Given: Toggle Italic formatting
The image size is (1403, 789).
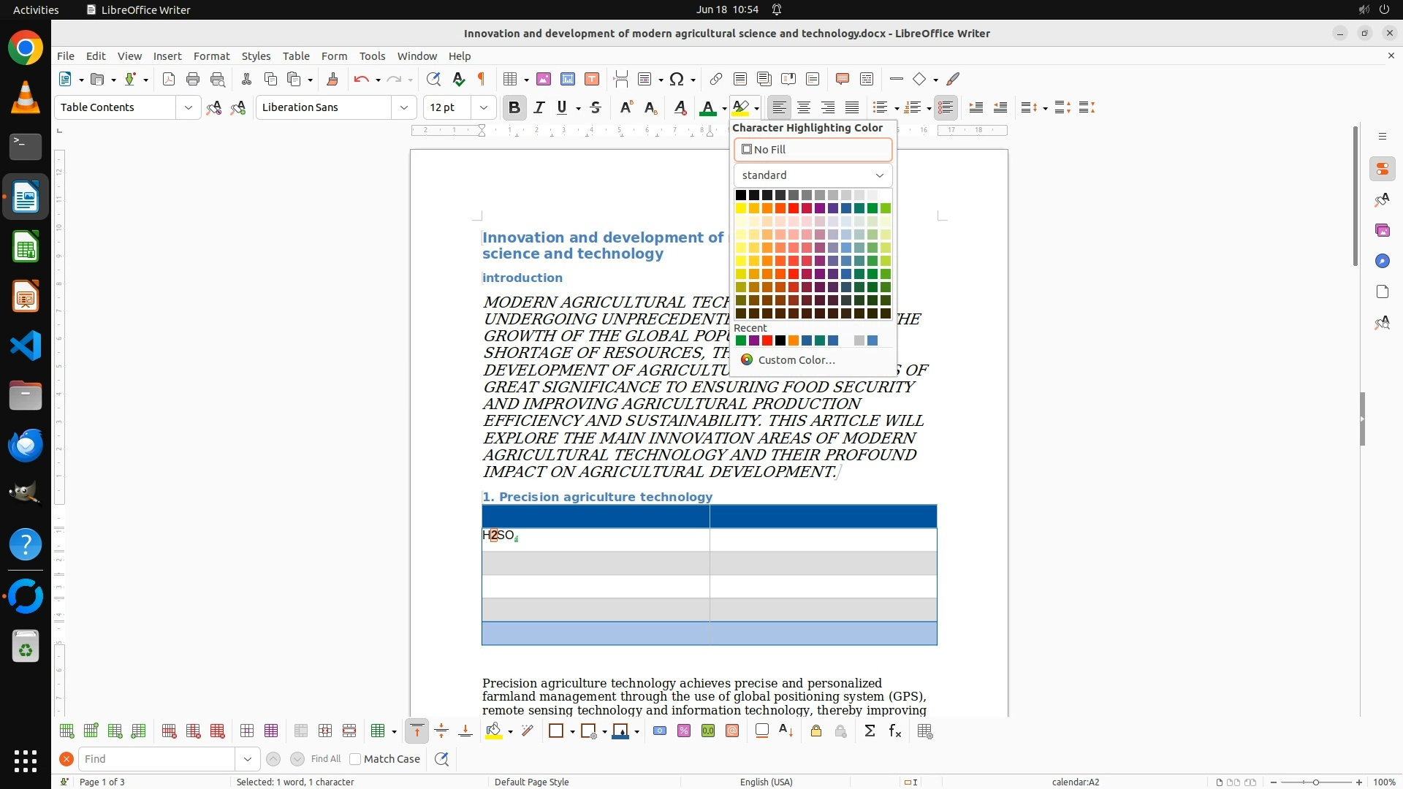Looking at the screenshot, I should tap(539, 107).
